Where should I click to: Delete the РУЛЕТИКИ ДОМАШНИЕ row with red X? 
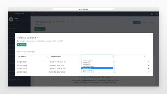pyautogui.click(x=148, y=72)
